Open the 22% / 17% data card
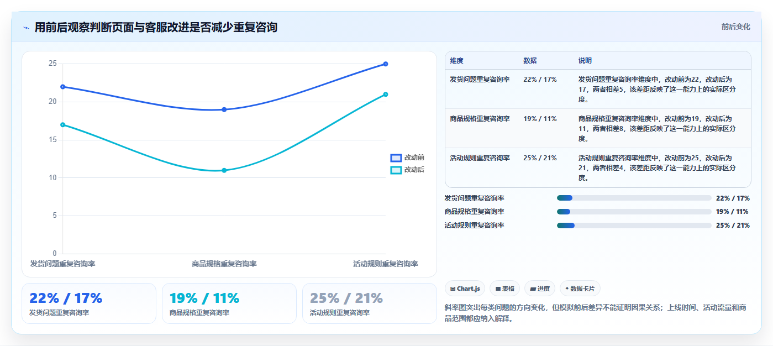The width and height of the screenshot is (773, 346). coord(89,303)
